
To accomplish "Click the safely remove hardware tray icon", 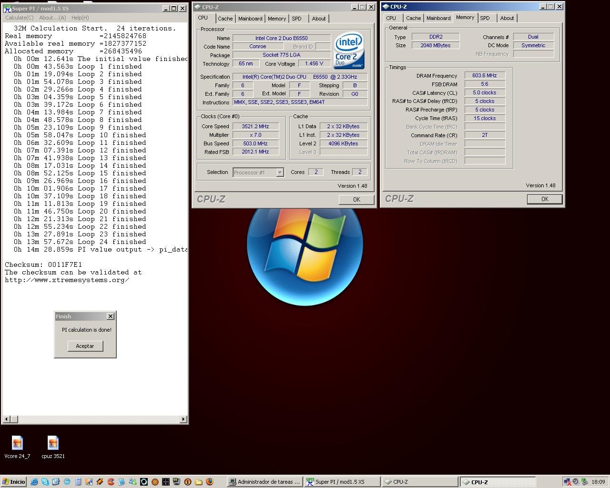I will point(584,482).
